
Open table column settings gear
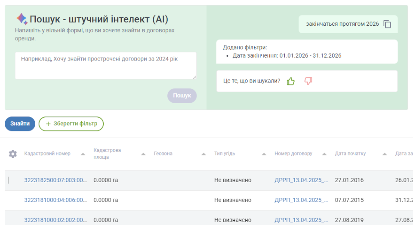12,154
